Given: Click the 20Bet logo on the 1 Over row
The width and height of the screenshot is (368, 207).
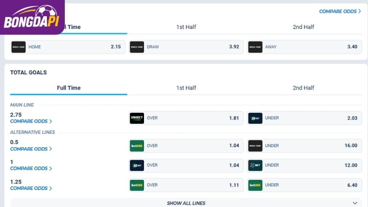Looking at the screenshot, I should point(137,165).
